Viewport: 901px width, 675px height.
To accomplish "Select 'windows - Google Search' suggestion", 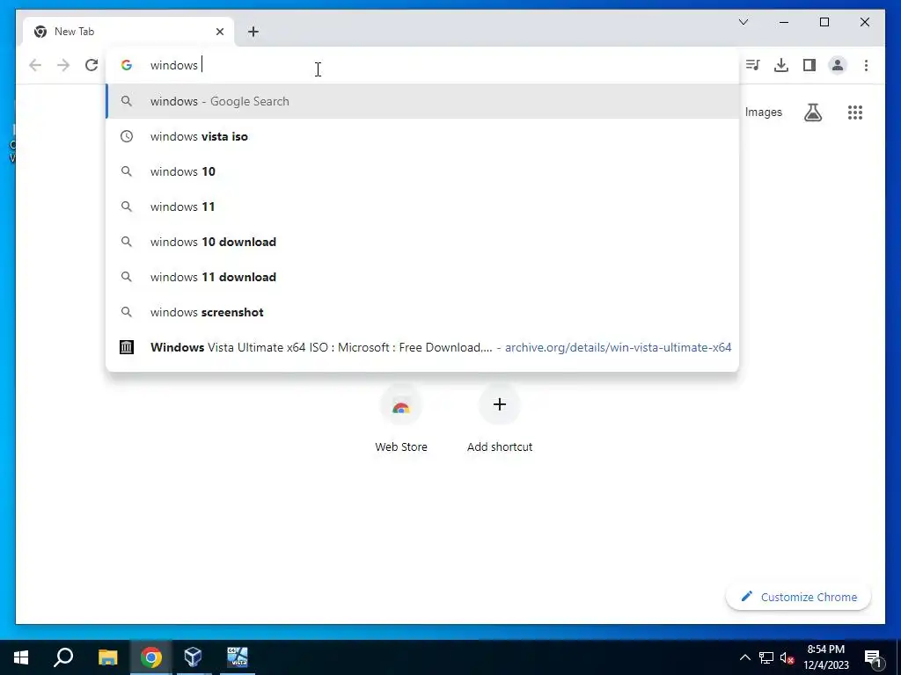I will click(422, 102).
